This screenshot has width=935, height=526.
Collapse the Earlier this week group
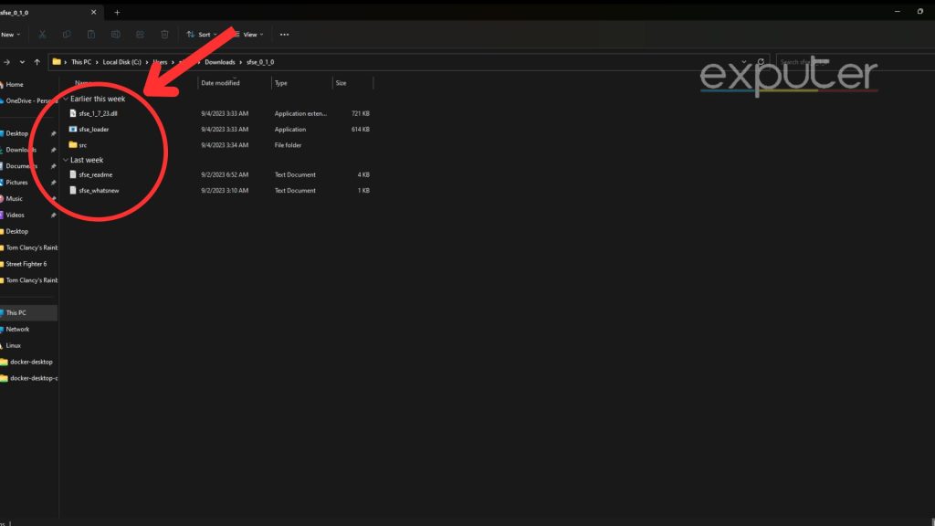pyautogui.click(x=64, y=99)
